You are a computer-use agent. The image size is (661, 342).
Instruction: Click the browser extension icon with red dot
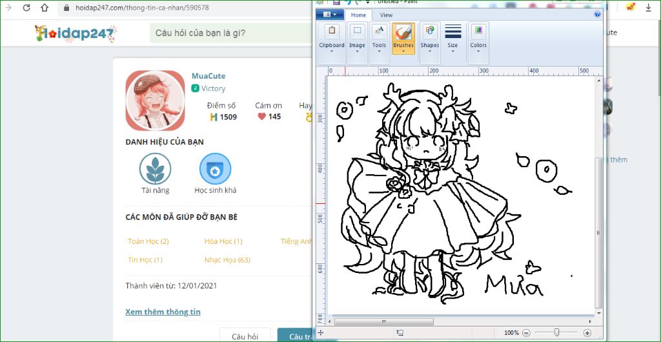[x=630, y=7]
